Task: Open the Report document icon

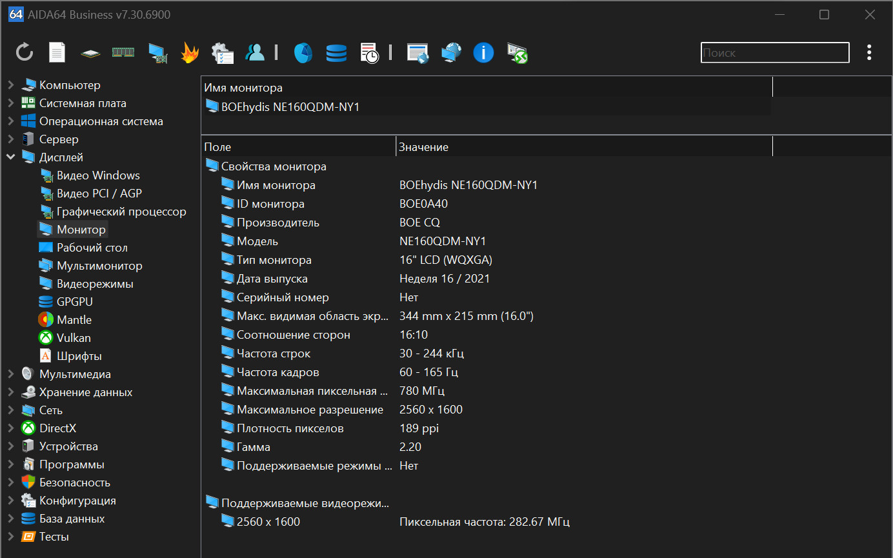Action: 57,52
